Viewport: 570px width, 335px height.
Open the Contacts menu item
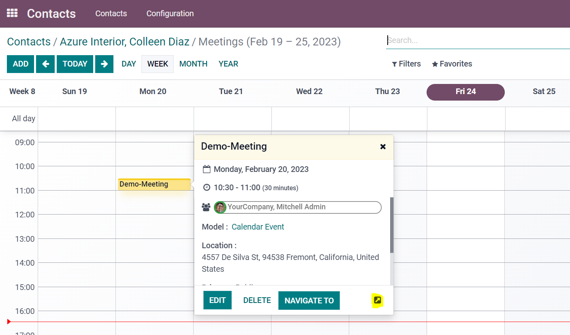111,13
